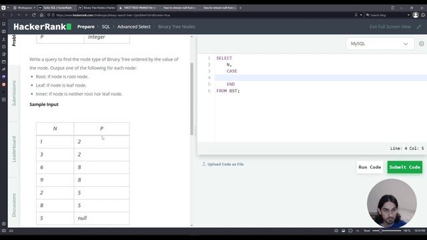Image resolution: width=427 pixels, height=240 pixels.
Task: Click 'FROM BST;' code line
Action: click(x=228, y=91)
